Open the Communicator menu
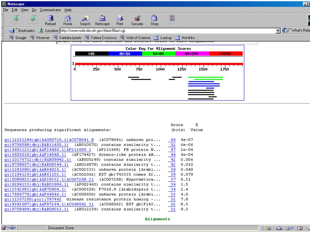The image size is (310, 232). (50, 10)
